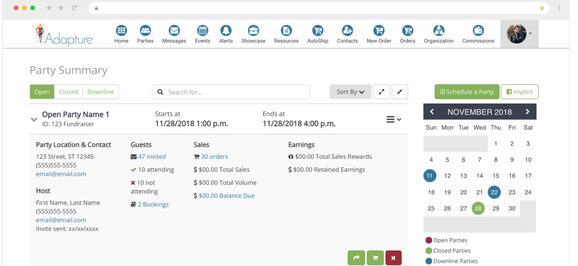Screen dimensions: 578x266
Task: Collapse the Open Party Name 1 row
Action: [x=34, y=119]
